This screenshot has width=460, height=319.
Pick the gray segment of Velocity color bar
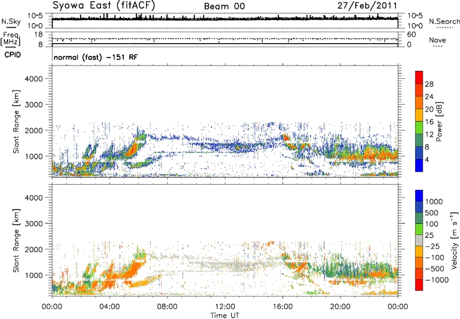pyautogui.click(x=419, y=241)
